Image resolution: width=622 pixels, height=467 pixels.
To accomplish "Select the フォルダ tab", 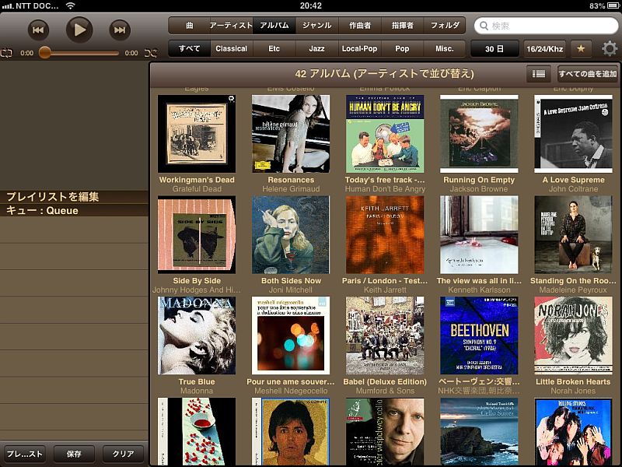I will click(445, 26).
